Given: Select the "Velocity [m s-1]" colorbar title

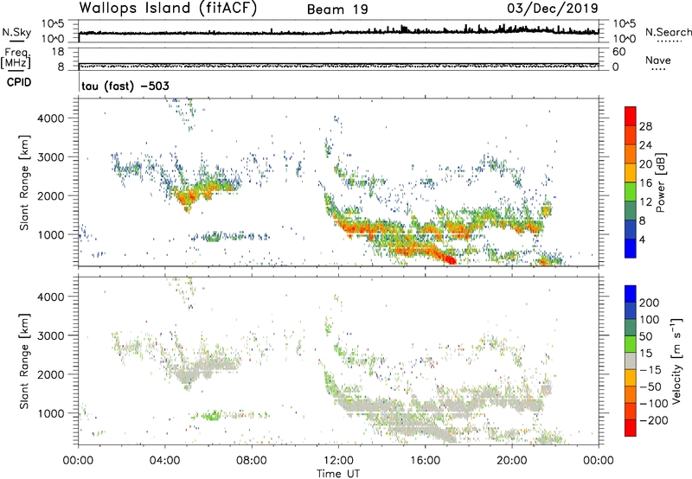Looking at the screenshot, I should [x=676, y=361].
